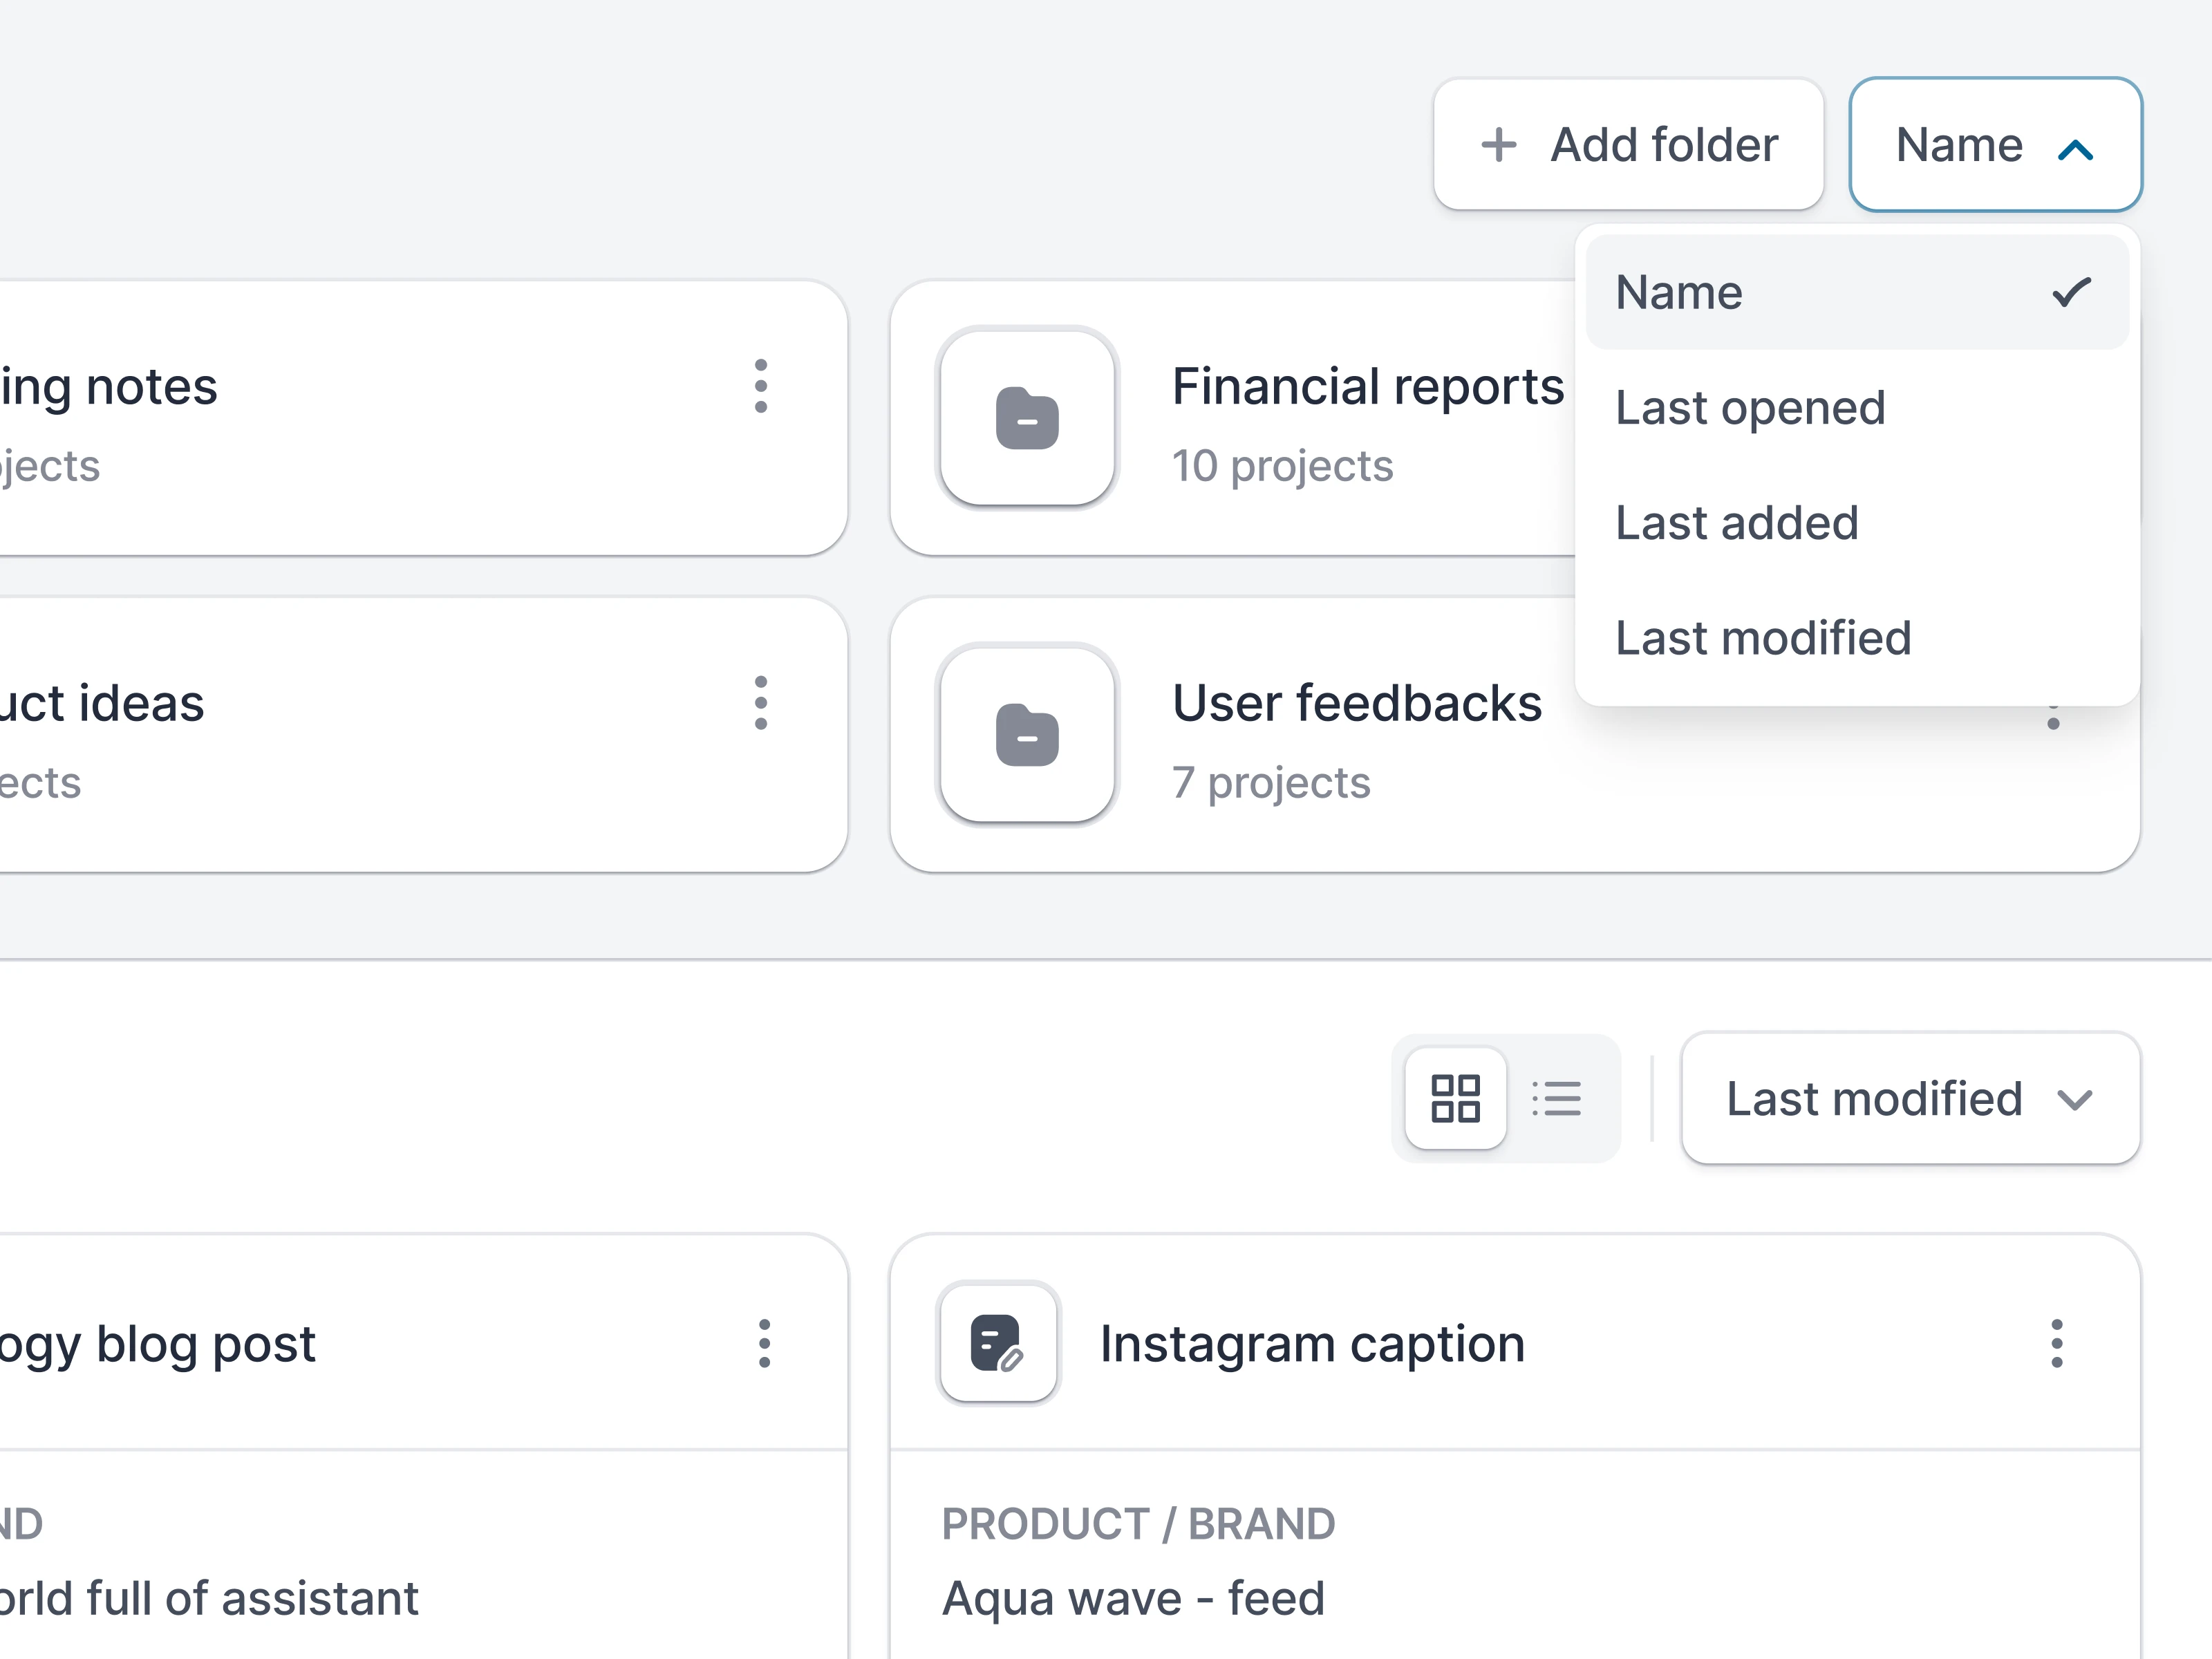Choose Last modified in the sort menu
Image resolution: width=2212 pixels, height=1659 pixels.
[x=1763, y=638]
